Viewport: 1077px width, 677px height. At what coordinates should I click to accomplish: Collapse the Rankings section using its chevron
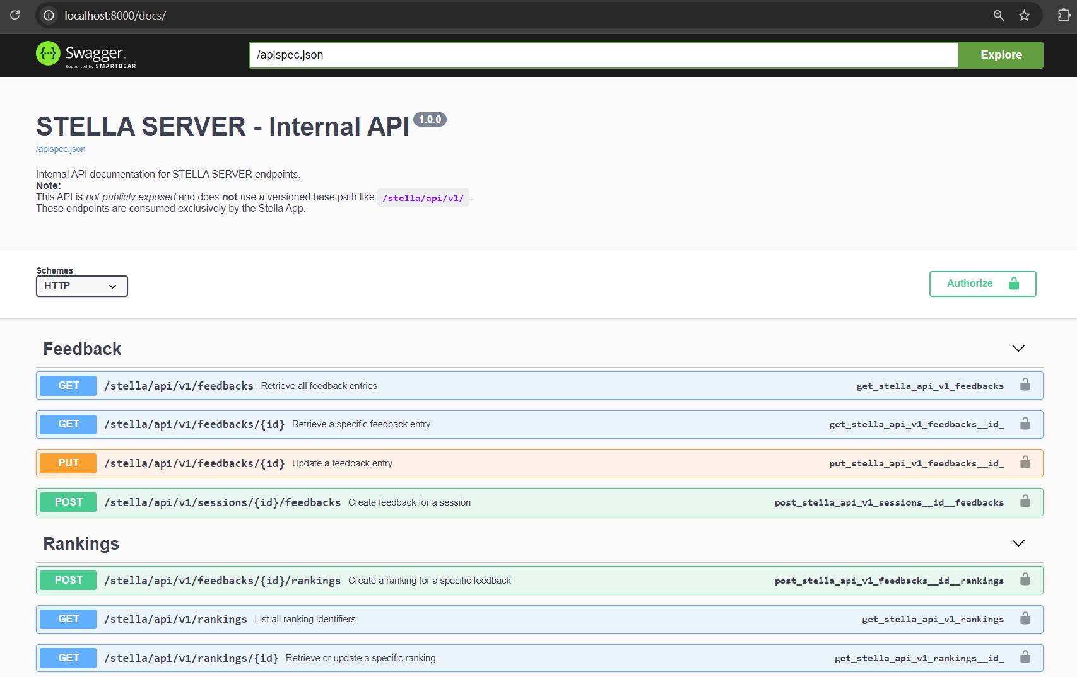coord(1018,543)
